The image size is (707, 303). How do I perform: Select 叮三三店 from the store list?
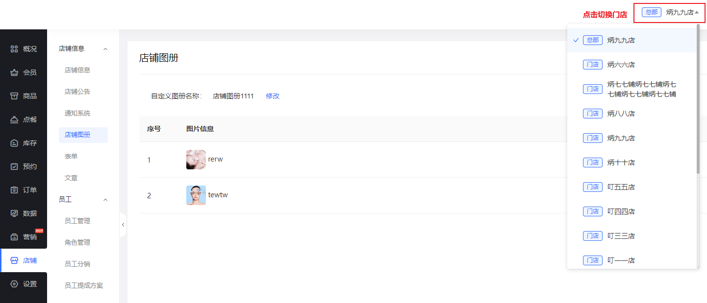pyautogui.click(x=632, y=236)
